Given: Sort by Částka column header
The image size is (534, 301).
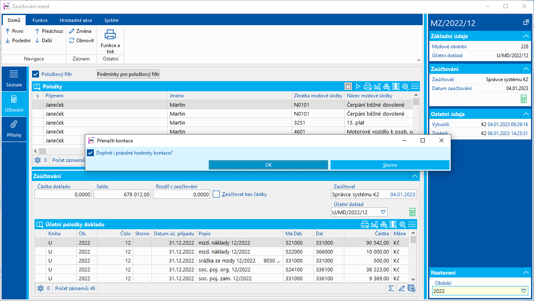Looking at the screenshot, I should [x=368, y=234].
